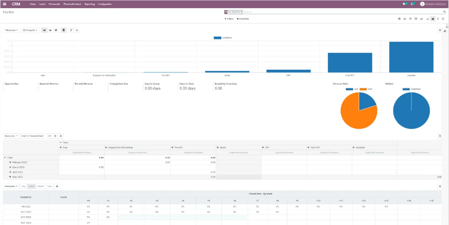The width and height of the screenshot is (449, 225).
Task: Switch to Pivot view icon
Action: (416, 19)
